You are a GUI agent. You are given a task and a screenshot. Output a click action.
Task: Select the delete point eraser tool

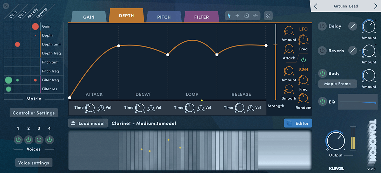pyautogui.click(x=246, y=16)
